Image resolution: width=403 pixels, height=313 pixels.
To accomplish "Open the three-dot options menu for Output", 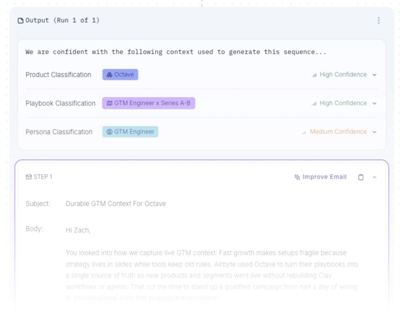I will (x=378, y=20).
